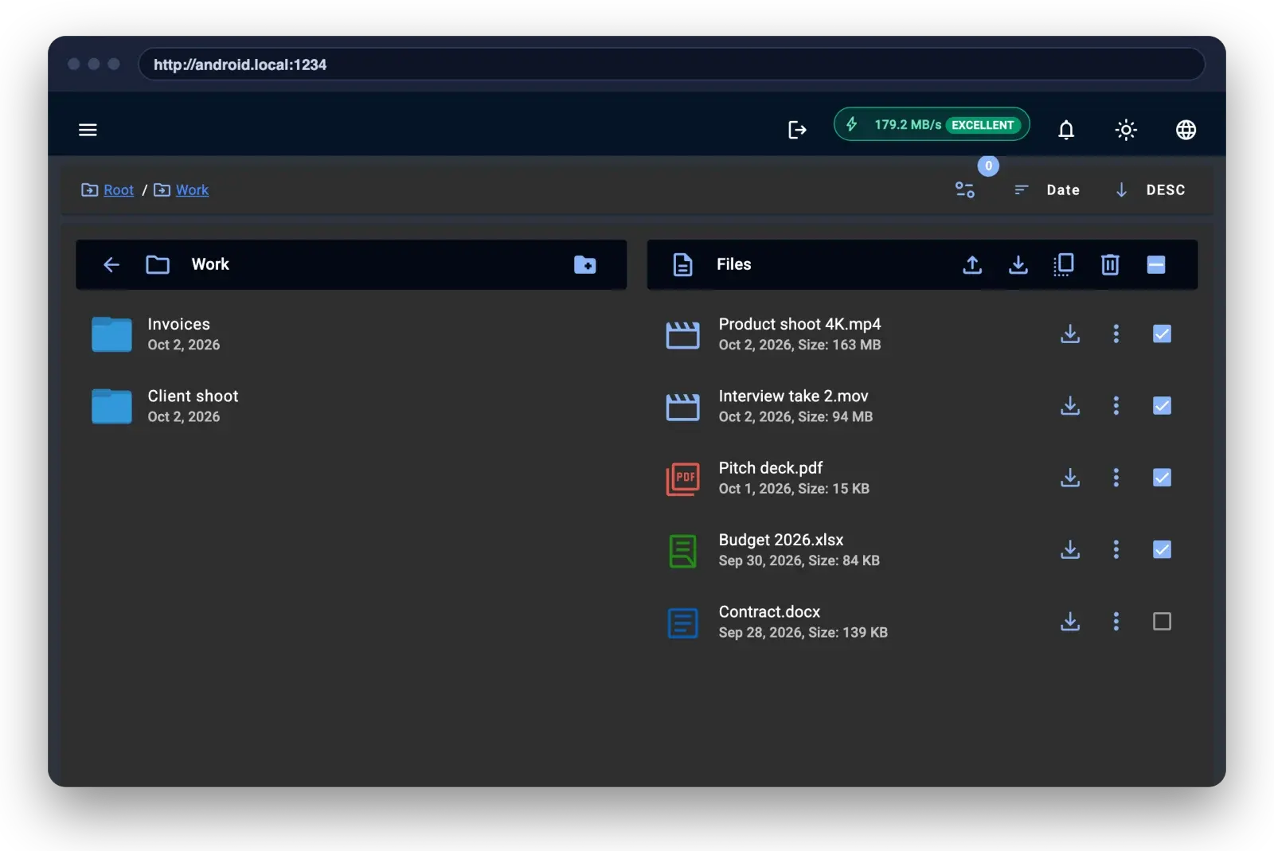
Task: Switch the DESC sort order
Action: (x=1150, y=189)
